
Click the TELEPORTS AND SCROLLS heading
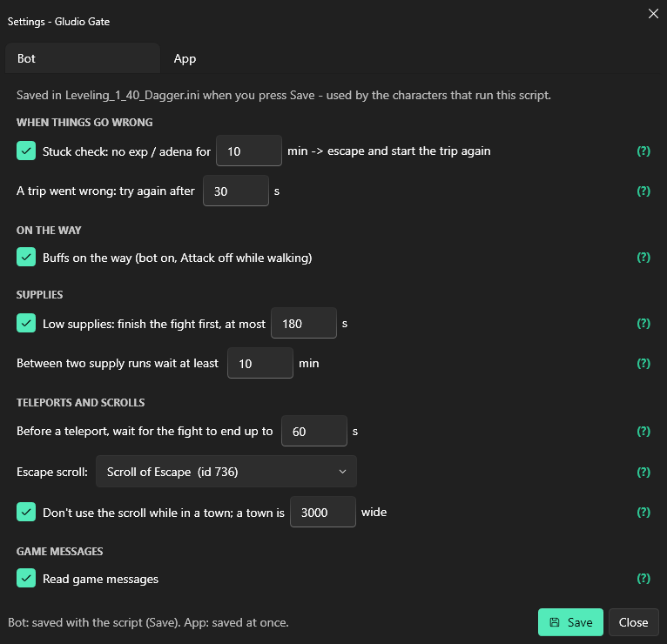click(80, 403)
